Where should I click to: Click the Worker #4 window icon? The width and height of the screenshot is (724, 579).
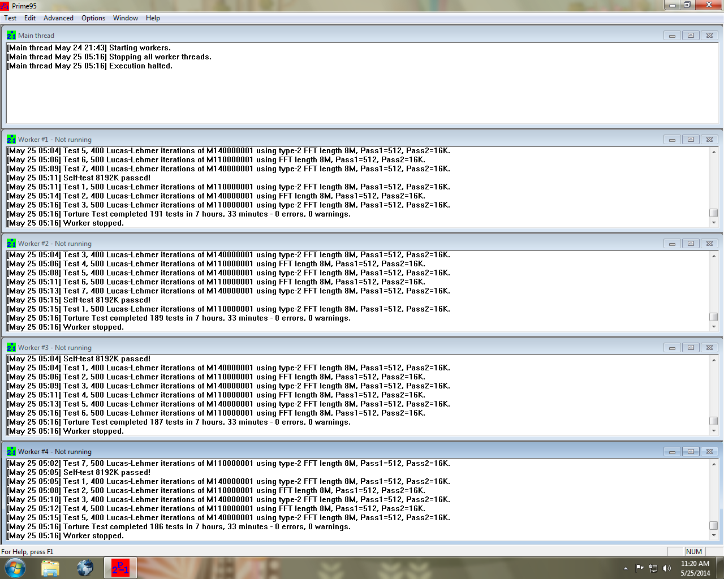(11, 451)
